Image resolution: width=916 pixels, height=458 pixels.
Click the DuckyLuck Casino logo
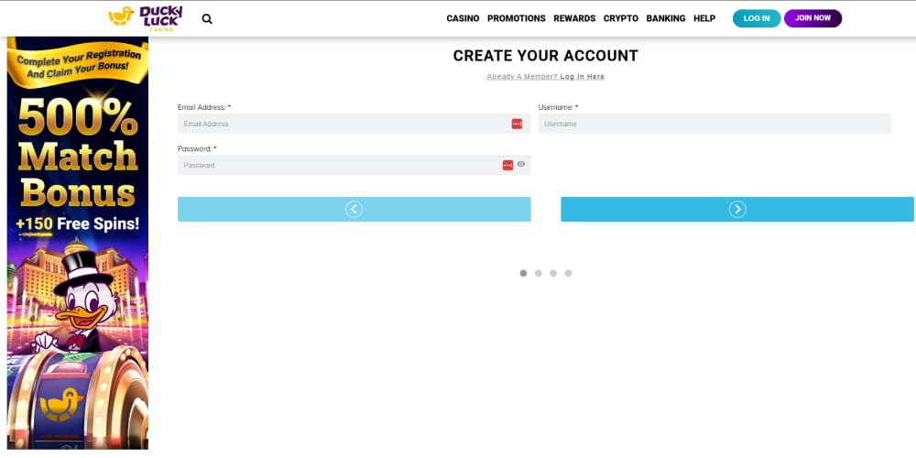point(146,18)
